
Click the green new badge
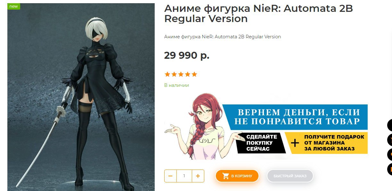click(x=14, y=6)
